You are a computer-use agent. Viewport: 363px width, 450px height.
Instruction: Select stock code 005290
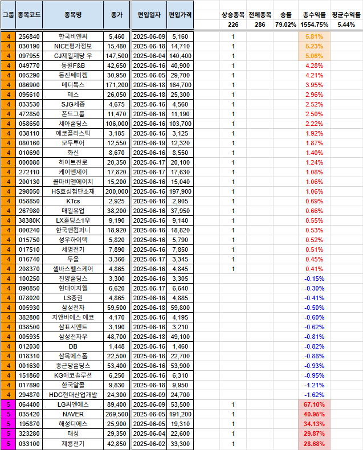[29, 75]
